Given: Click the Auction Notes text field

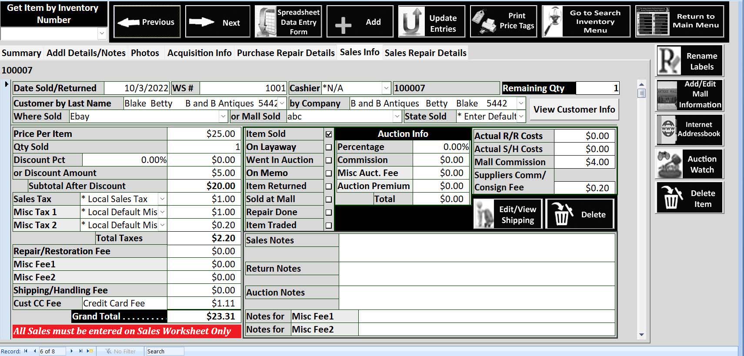Looking at the screenshot, I should 477,298.
